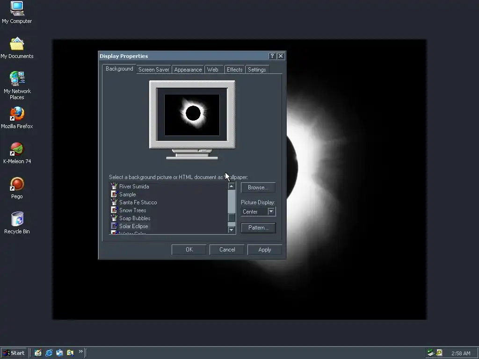The height and width of the screenshot is (359, 479).
Task: Click the Solar Eclipse file icon
Action: coord(114,226)
